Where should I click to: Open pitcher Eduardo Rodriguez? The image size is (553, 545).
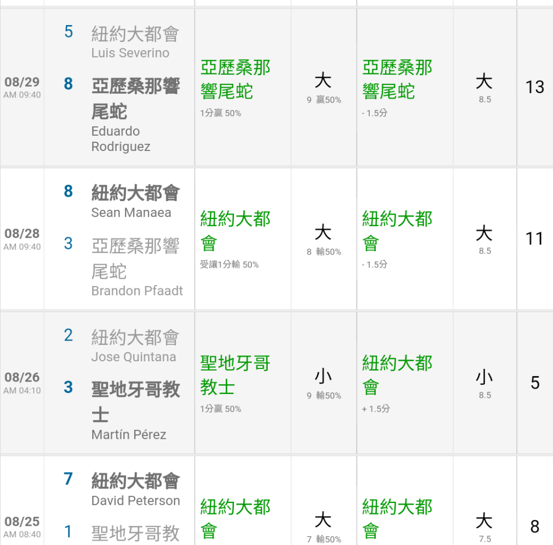pyautogui.click(x=121, y=139)
